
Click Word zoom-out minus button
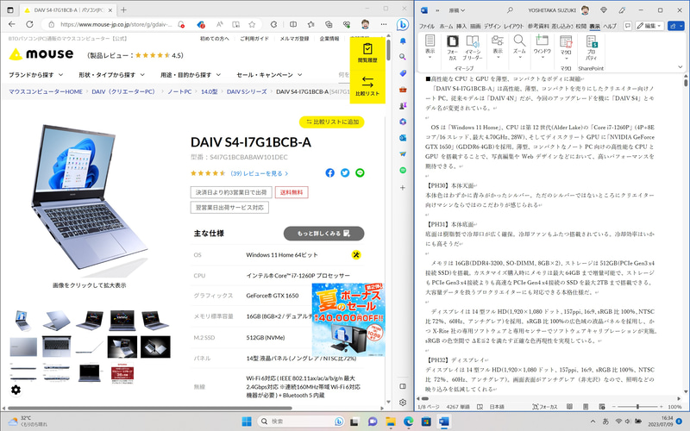click(x=613, y=407)
